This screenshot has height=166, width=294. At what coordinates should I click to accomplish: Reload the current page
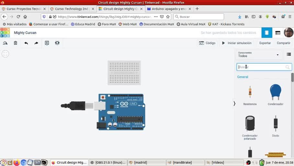(x=18, y=17)
